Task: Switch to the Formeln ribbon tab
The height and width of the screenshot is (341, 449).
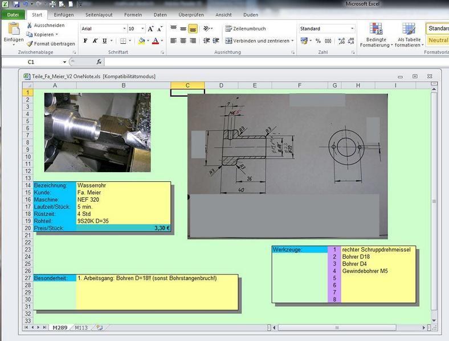Action: point(133,15)
